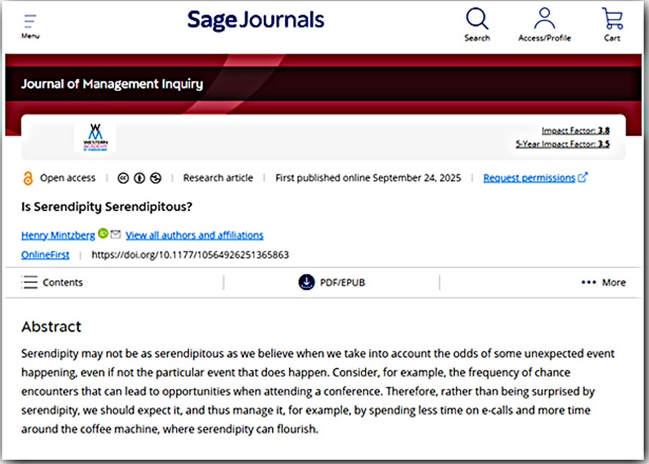Click the author email envelope icon
The height and width of the screenshot is (464, 649).
tap(115, 235)
